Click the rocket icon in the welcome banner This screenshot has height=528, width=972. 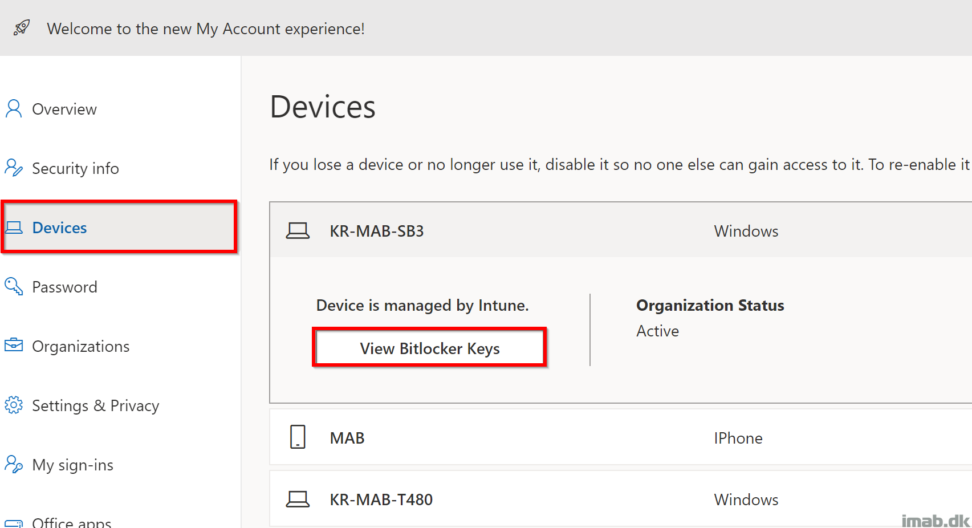(x=22, y=27)
